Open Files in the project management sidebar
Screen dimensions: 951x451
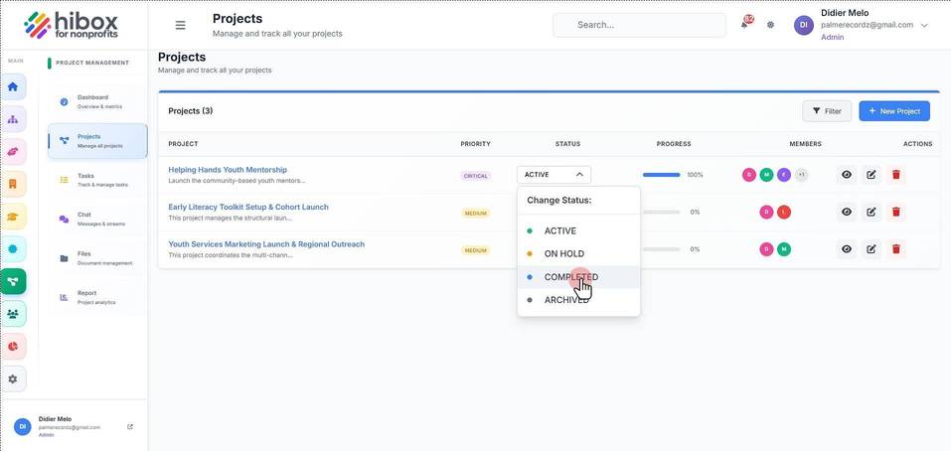(x=97, y=258)
